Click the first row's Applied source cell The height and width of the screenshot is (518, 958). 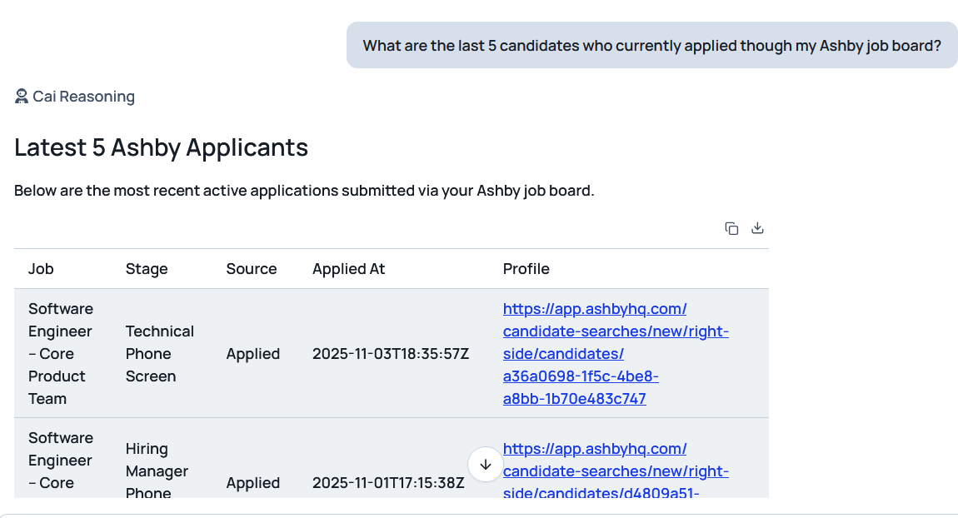point(252,354)
